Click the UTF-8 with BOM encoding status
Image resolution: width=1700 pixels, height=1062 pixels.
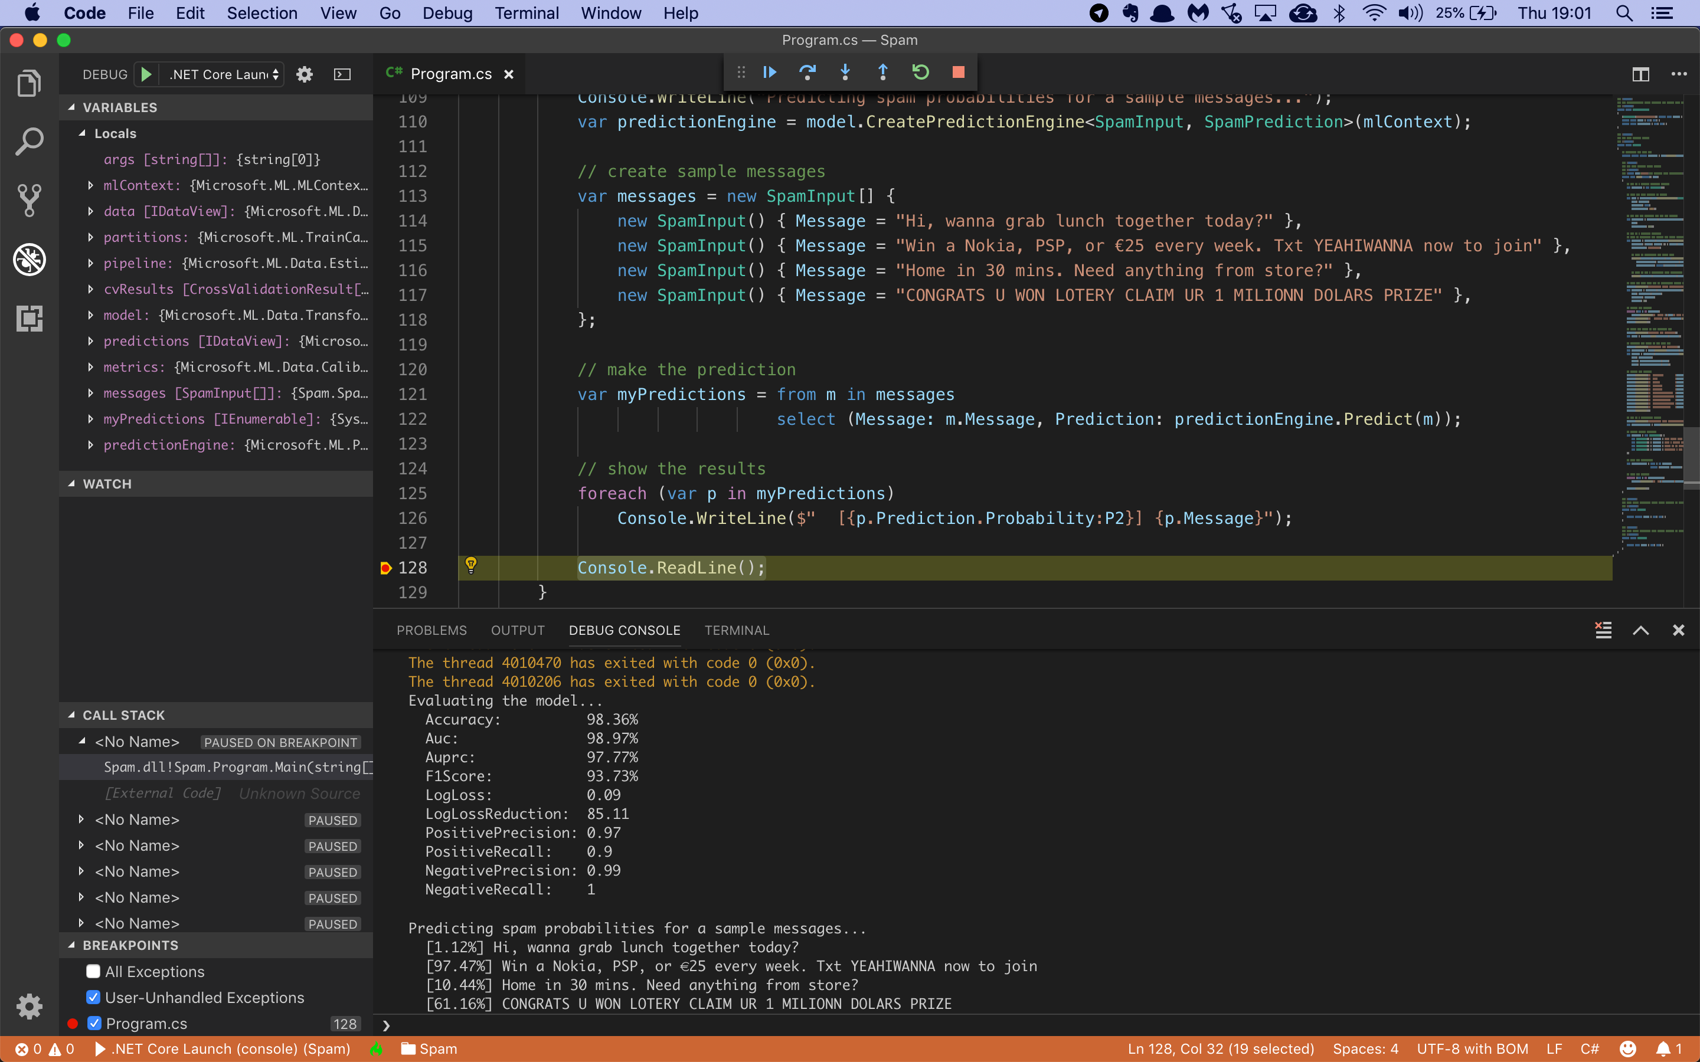point(1472,1048)
